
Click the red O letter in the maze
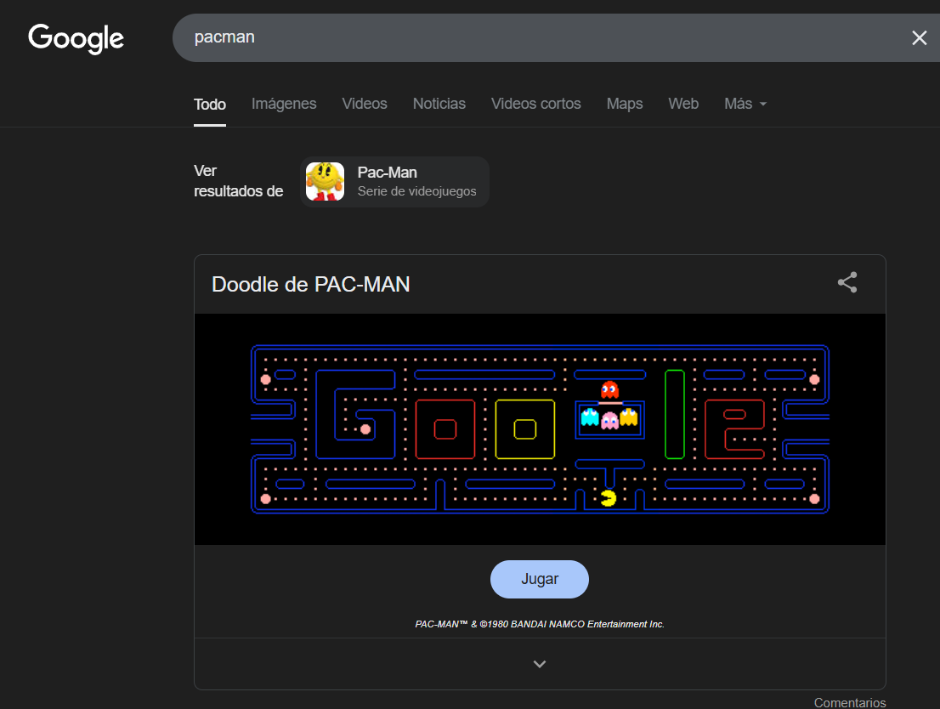(445, 428)
